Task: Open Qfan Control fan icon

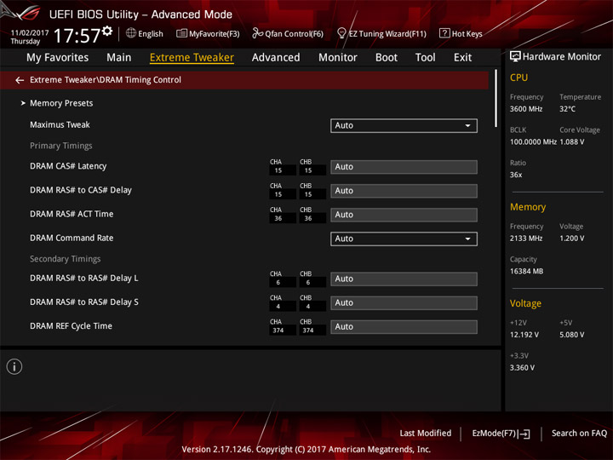Action: [257, 33]
